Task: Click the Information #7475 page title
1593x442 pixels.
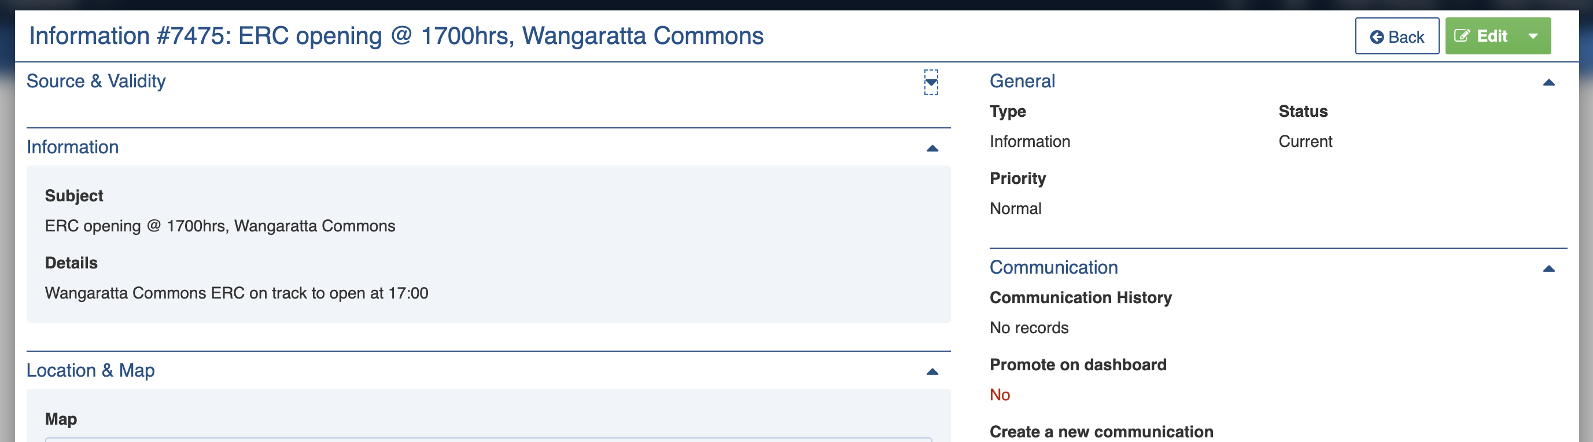Action: point(396,36)
